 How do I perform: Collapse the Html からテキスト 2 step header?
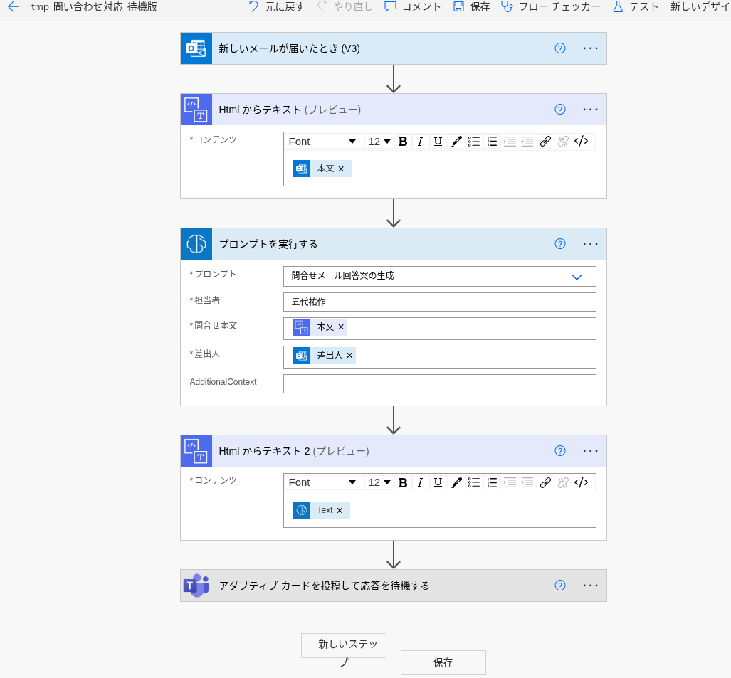tap(394, 451)
